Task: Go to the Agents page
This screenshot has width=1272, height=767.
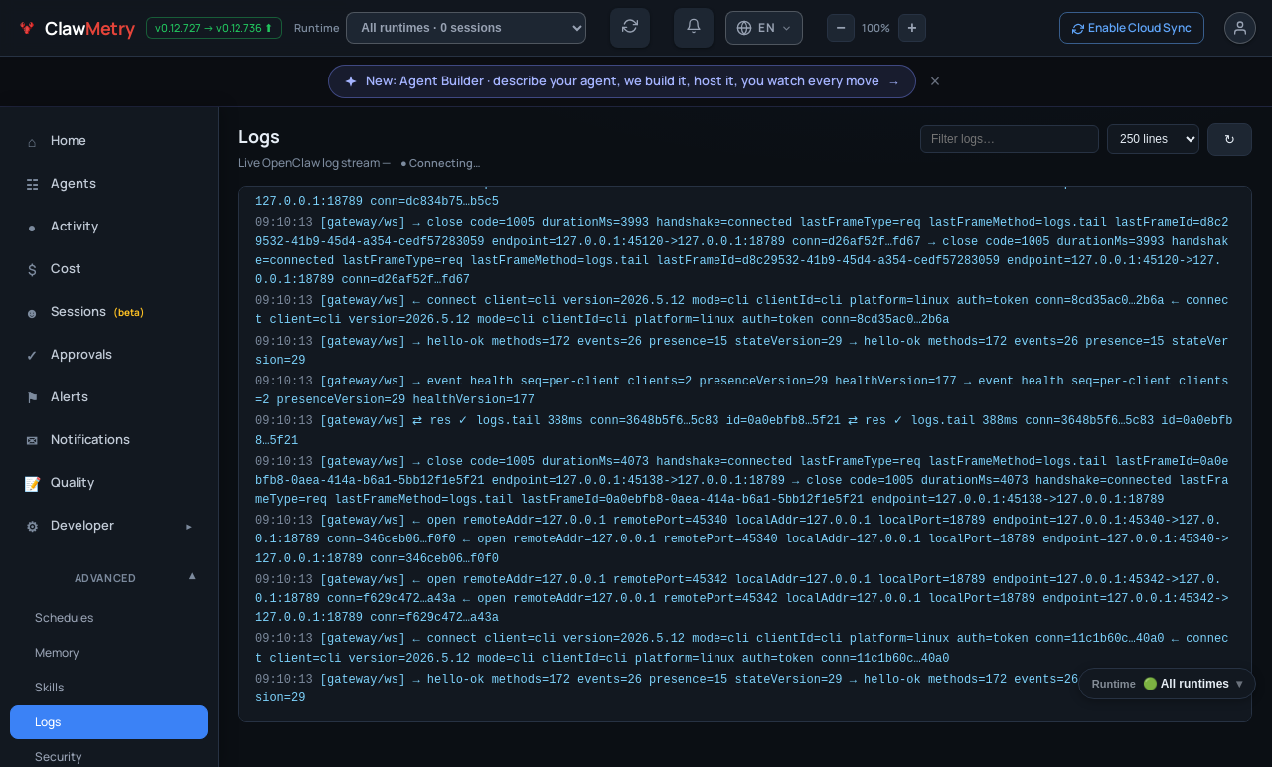Action: point(108,184)
